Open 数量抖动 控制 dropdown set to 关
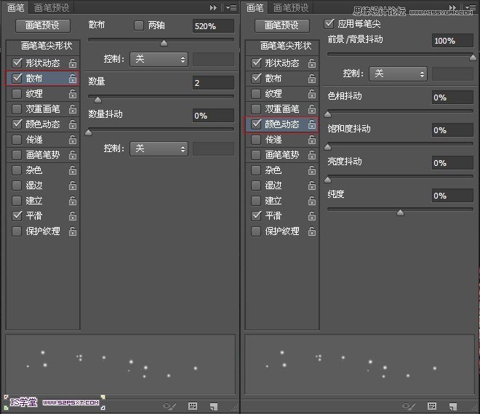This screenshot has height=414, width=480. click(x=159, y=149)
